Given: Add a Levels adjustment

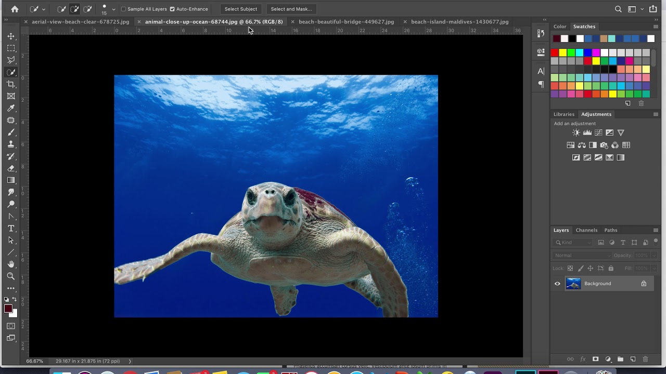Looking at the screenshot, I should 587,133.
